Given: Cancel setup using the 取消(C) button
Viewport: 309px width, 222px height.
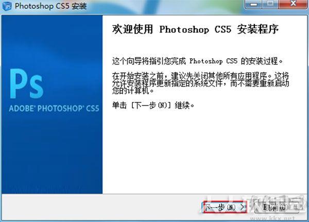Looking at the screenshot, I should [x=277, y=207].
